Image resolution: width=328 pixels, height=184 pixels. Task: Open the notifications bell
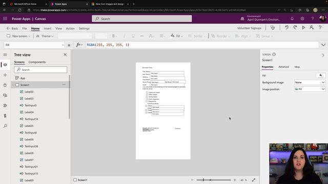pos(292,18)
